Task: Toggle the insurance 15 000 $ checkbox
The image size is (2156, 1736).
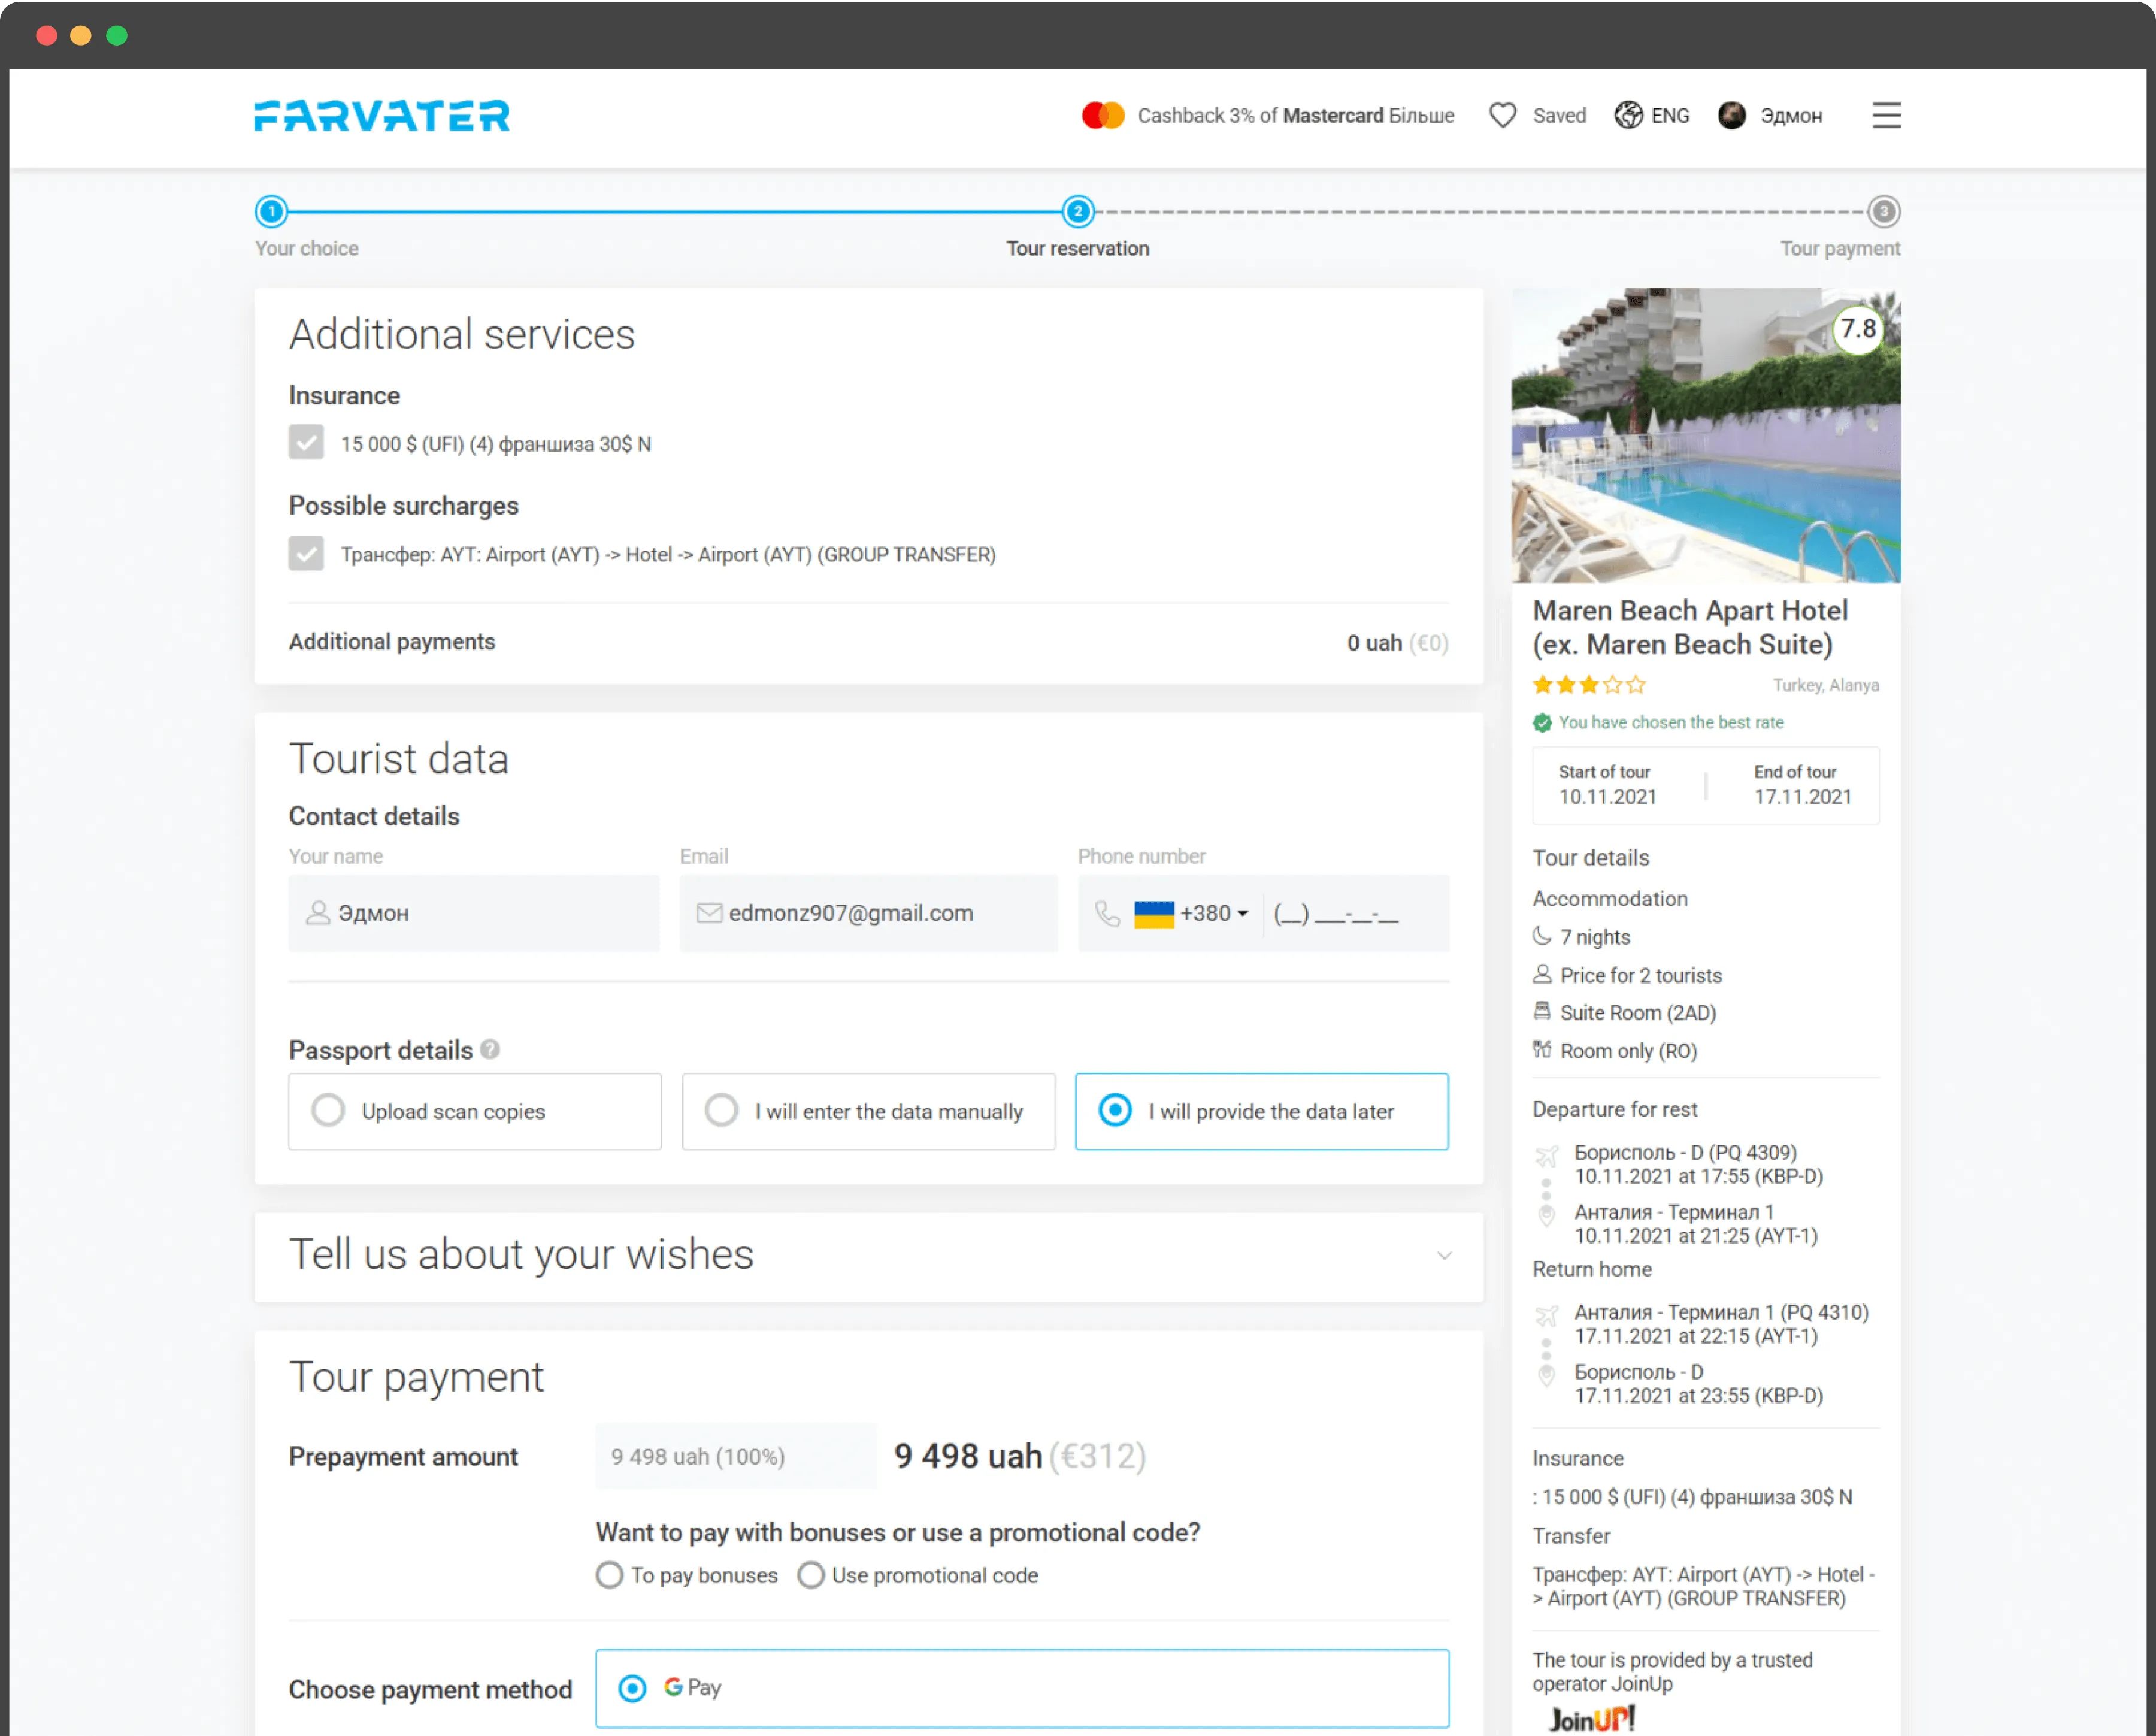Action: [x=306, y=443]
